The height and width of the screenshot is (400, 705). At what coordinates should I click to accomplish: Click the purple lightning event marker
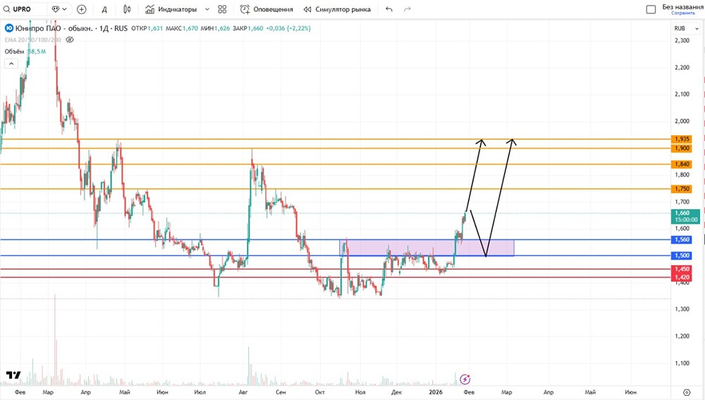tap(465, 379)
